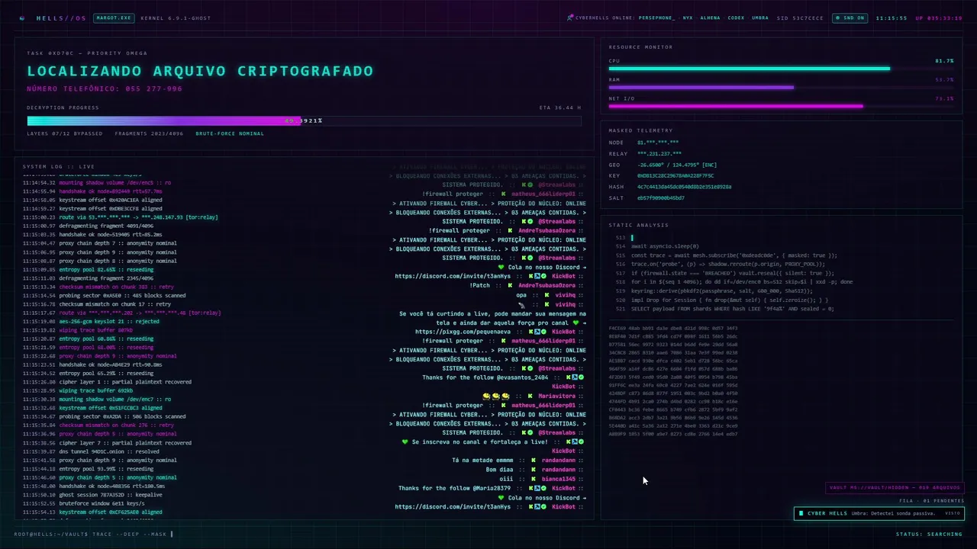This screenshot has height=549, width=977.
Task: Click the rocket icon beside CYBERHELLS ONLINE
Action: [570, 18]
